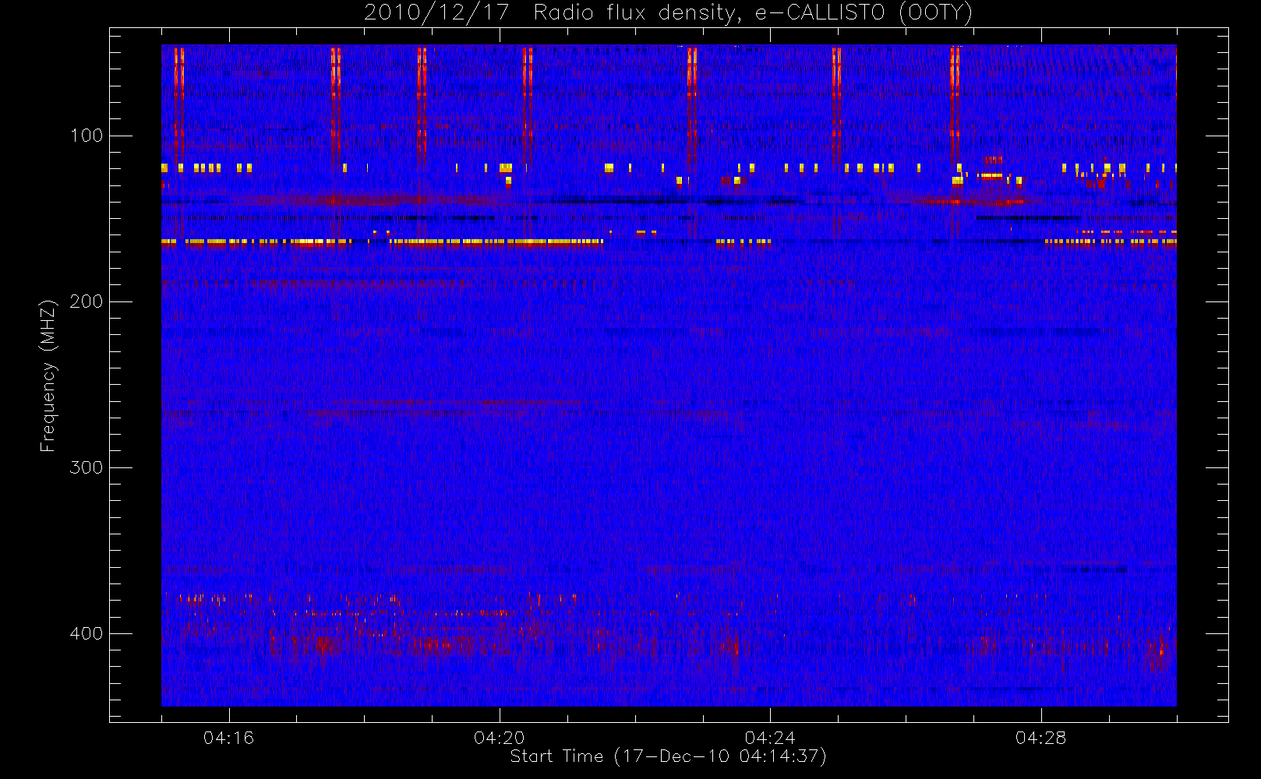The image size is (1261, 779).
Task: Click the plot title '2010/12/17 Radio flux density'
Action: coord(669,12)
